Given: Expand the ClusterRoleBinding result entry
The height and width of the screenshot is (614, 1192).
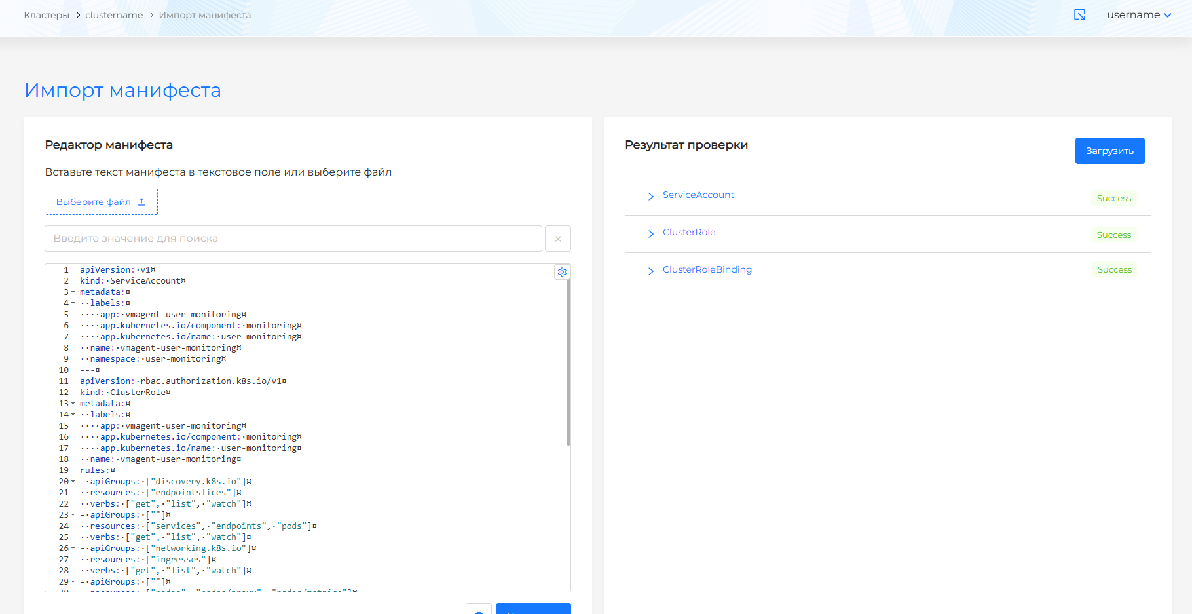Looking at the screenshot, I should (651, 271).
